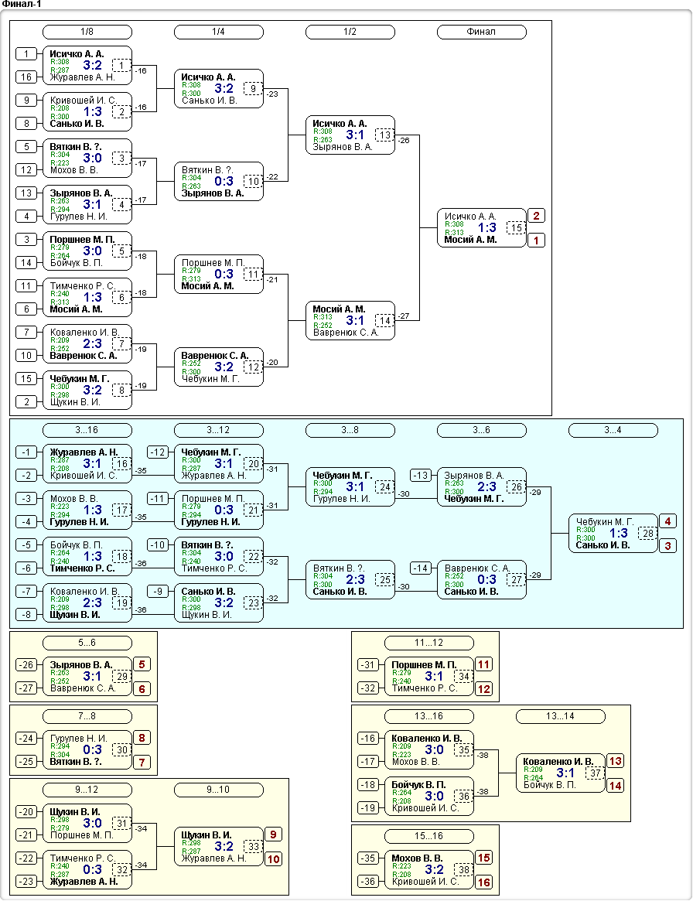Open match 16 Журавлев vs Кривошей 3:1
693x901 pixels.
pos(87,464)
